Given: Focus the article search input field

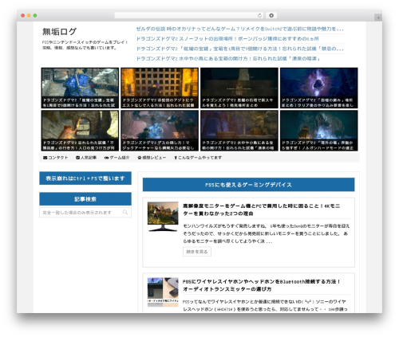Looking at the screenshot, I should coord(85,212).
